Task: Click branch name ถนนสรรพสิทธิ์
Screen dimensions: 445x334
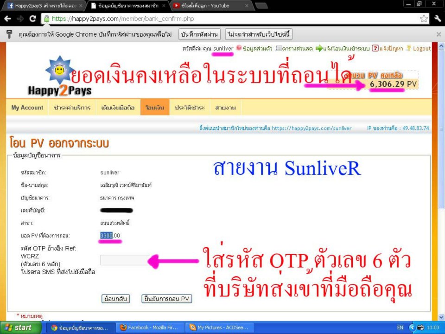Action: click(x=115, y=223)
